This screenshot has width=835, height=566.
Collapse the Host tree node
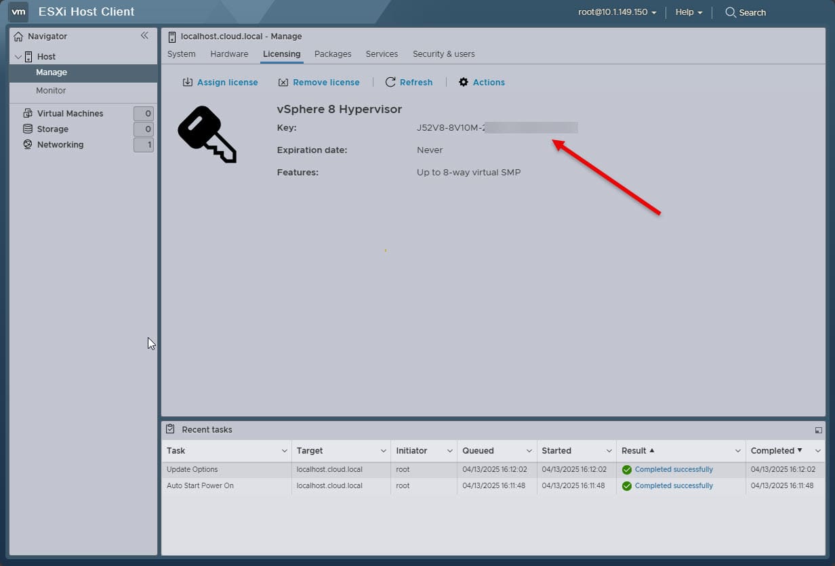[x=18, y=57]
